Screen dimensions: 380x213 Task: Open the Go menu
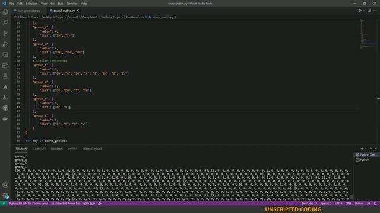pos(53,4)
